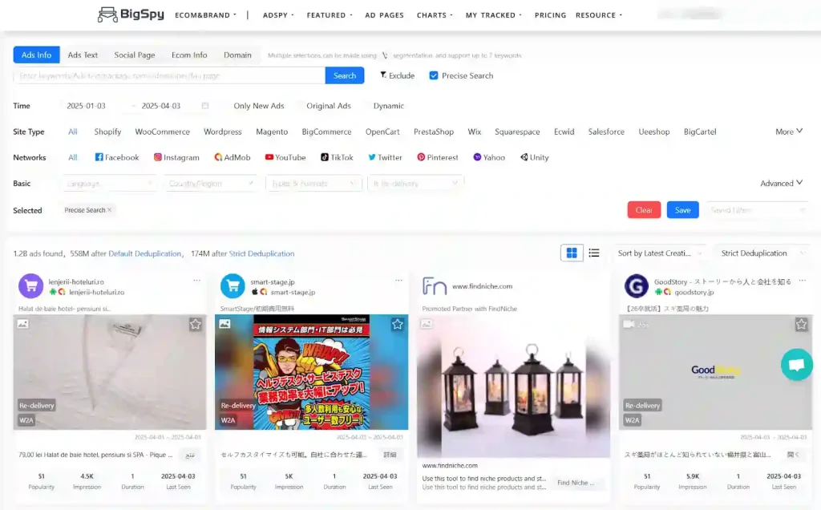This screenshot has height=510, width=821.
Task: Remove the Precise Search selected tag
Action: [x=109, y=210]
